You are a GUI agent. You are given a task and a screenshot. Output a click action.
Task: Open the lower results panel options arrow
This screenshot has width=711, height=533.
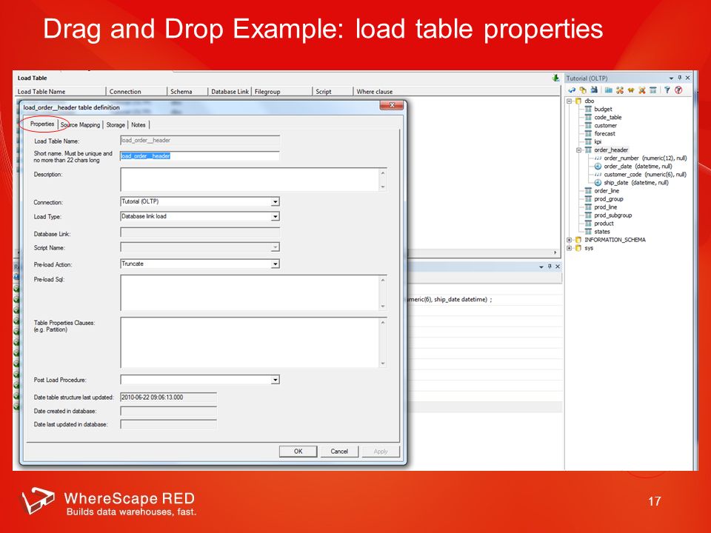(541, 267)
